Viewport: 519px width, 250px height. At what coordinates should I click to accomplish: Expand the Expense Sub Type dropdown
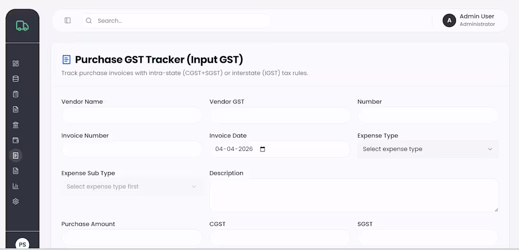point(132,187)
